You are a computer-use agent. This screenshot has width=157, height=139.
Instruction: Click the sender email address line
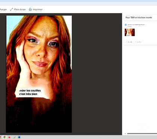tap(136, 25)
